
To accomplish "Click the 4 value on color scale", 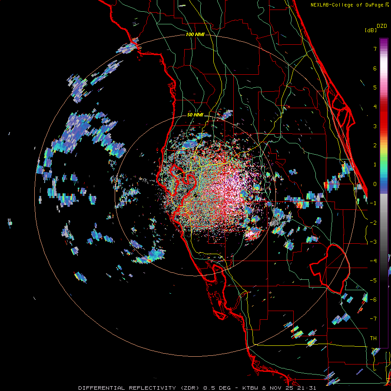I will 375,107.
